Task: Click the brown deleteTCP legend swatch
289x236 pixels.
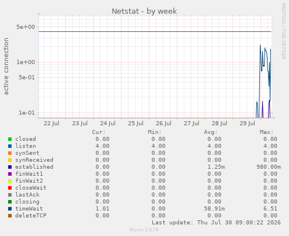Action: [x=10, y=216]
